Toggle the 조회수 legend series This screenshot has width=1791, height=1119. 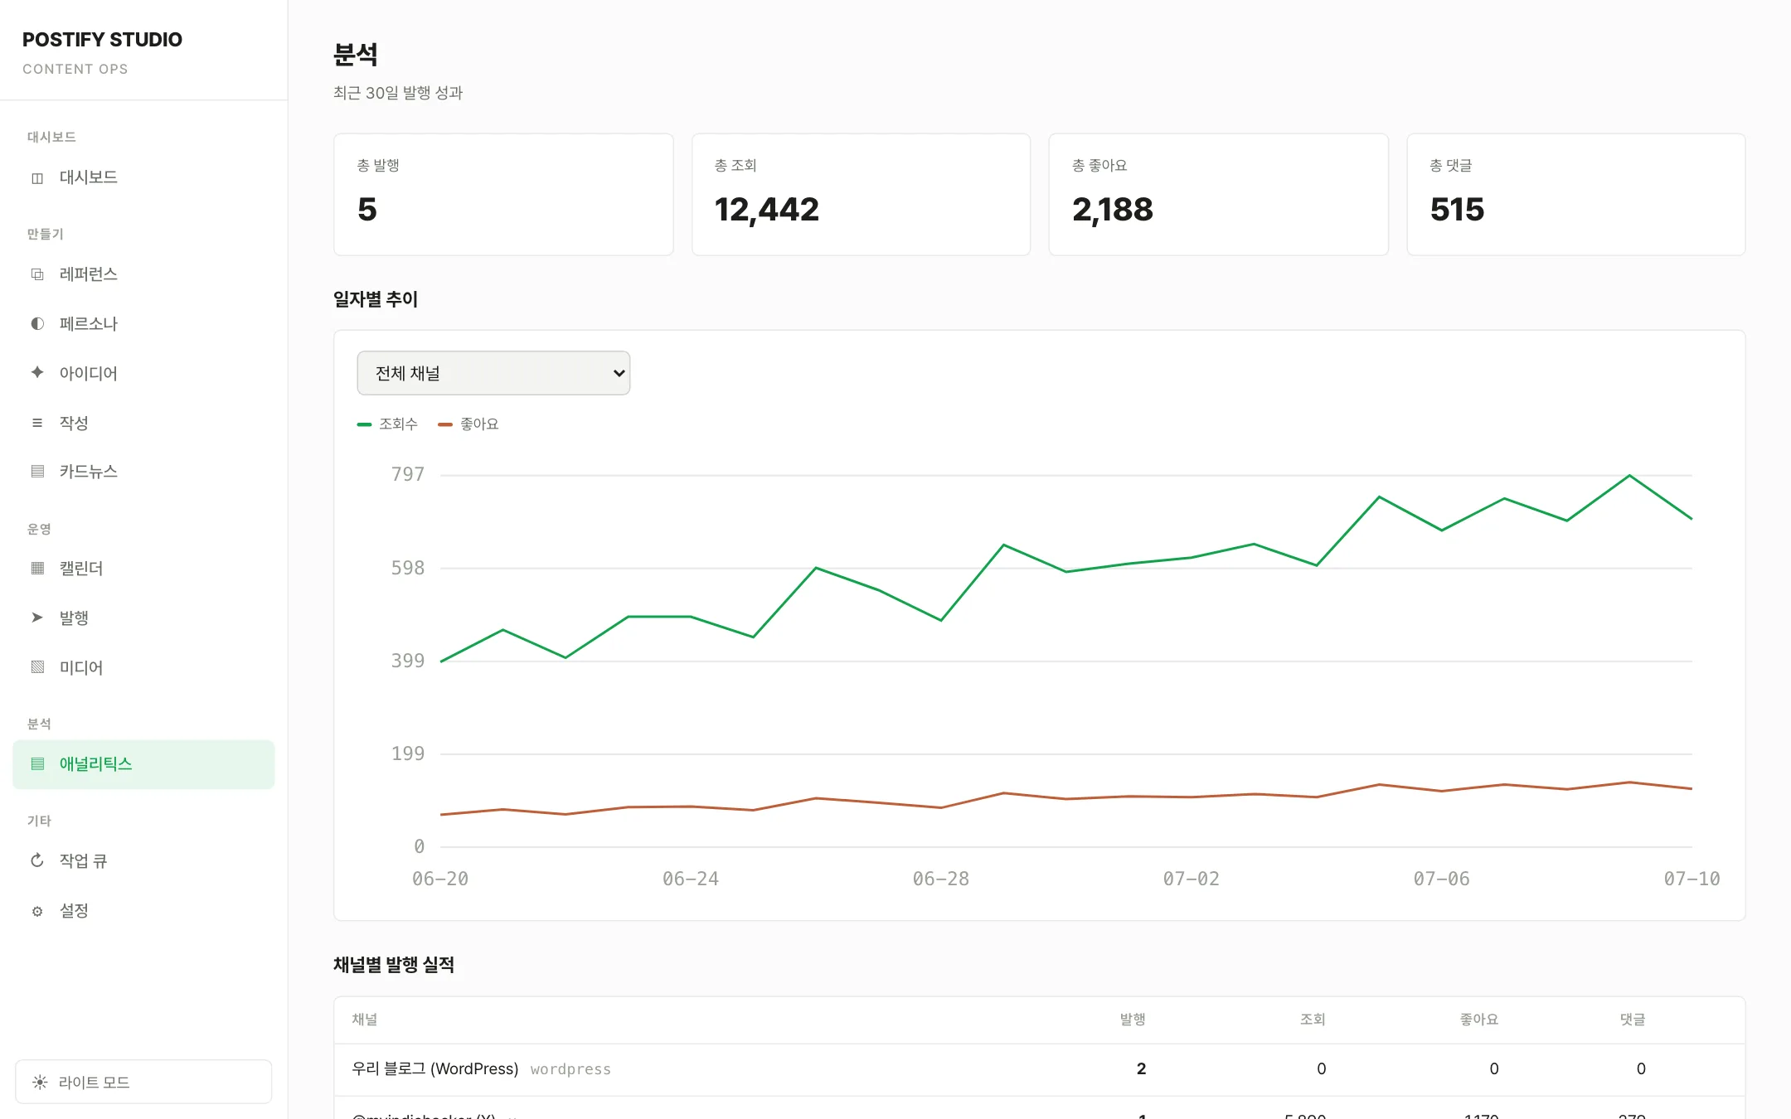point(387,424)
